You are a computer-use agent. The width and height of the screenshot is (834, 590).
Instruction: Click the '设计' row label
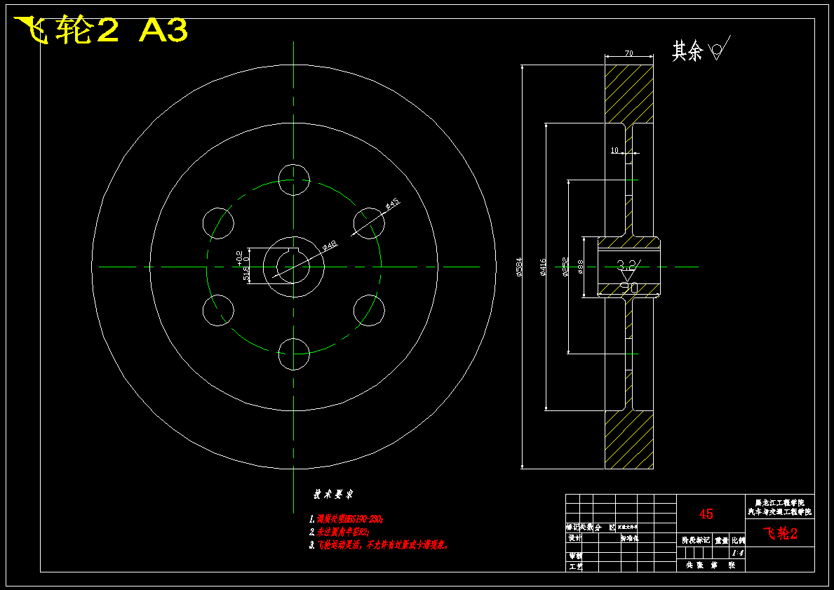tap(575, 537)
